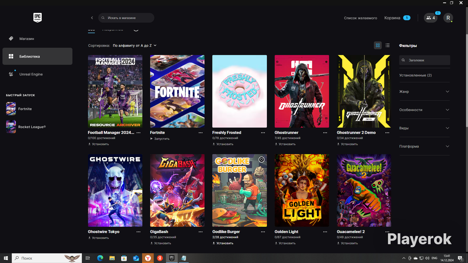Expand the Платформа filter
This screenshot has width=468, height=263.
424,146
